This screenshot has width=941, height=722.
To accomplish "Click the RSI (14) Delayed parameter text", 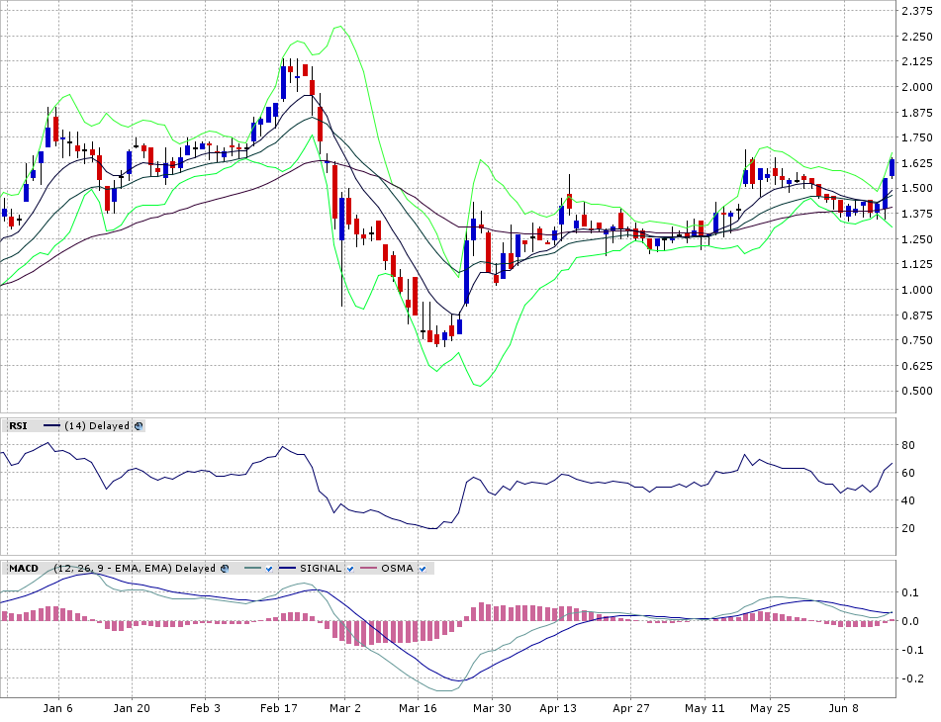I will (x=97, y=426).
